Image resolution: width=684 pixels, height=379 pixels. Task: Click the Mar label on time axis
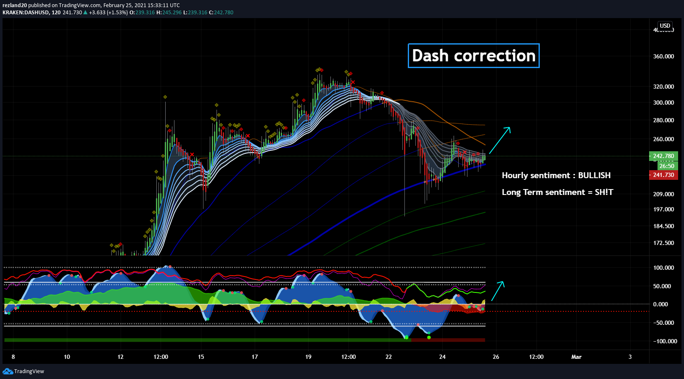point(576,357)
